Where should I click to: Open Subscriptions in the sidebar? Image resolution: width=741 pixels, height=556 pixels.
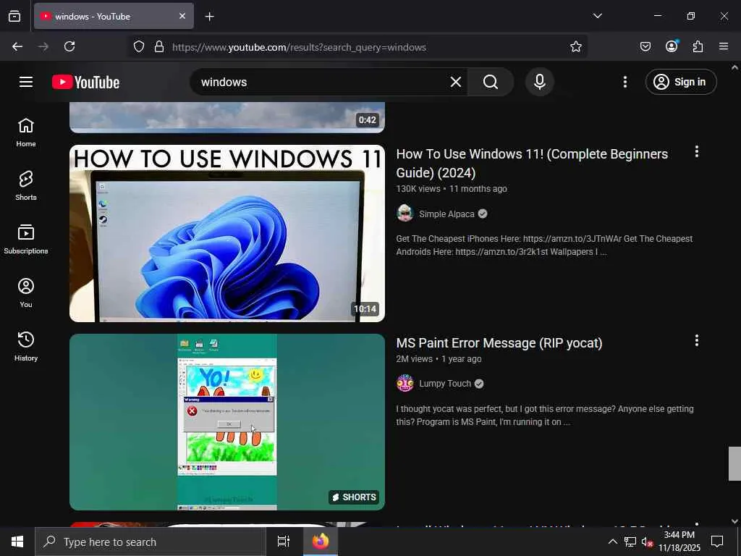coord(26,239)
